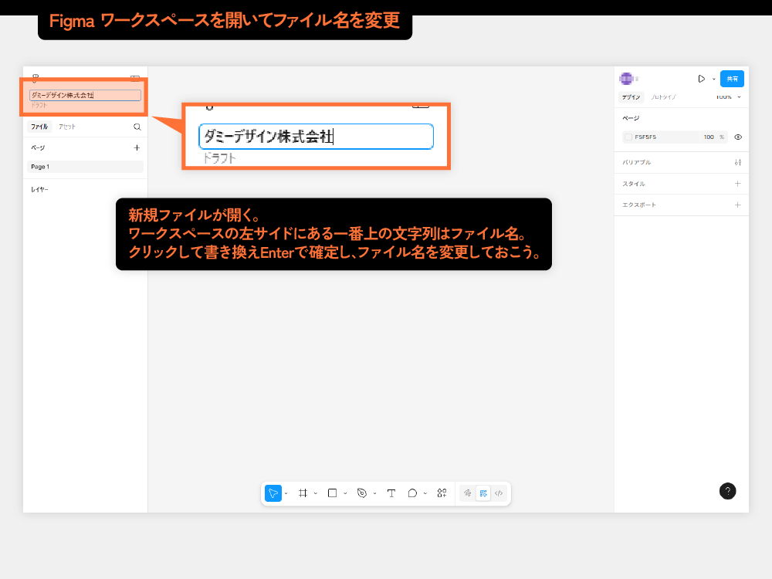772x579 pixels.
Task: Select the Text tool
Action: (391, 493)
